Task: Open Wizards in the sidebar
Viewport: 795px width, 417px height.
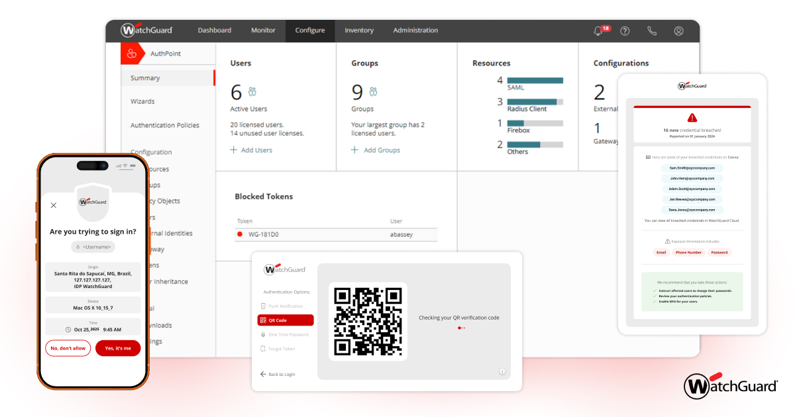Action: click(142, 101)
